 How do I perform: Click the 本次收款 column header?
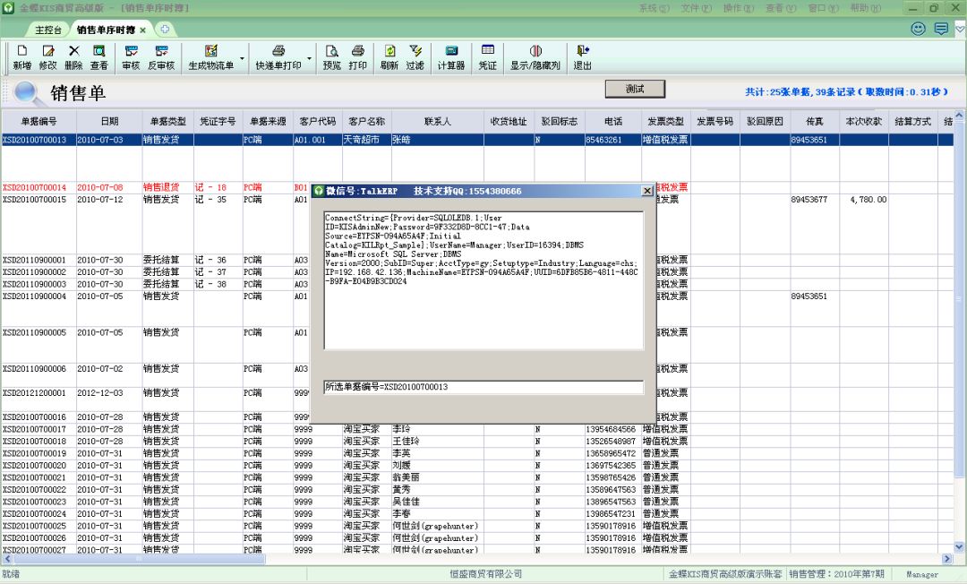pyautogui.click(x=863, y=122)
